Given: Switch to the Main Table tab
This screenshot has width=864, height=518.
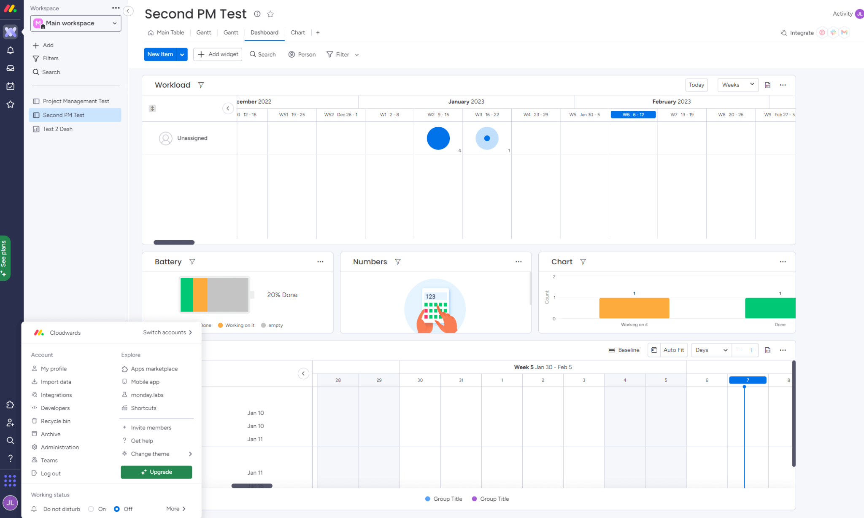Looking at the screenshot, I should (x=170, y=32).
